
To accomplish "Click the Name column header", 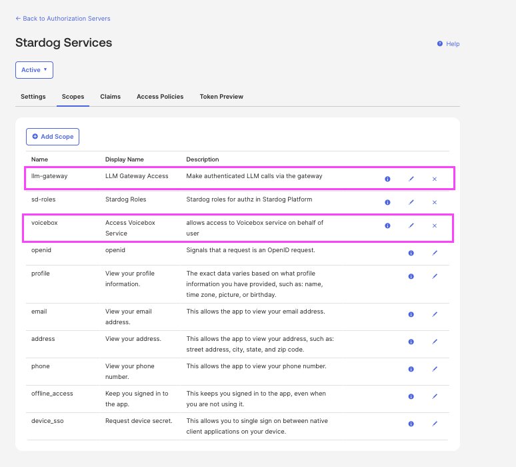I will (x=39, y=159).
